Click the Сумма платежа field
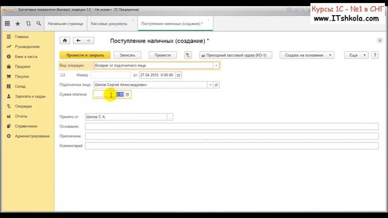This screenshot has width=388, height=218. tap(109, 94)
